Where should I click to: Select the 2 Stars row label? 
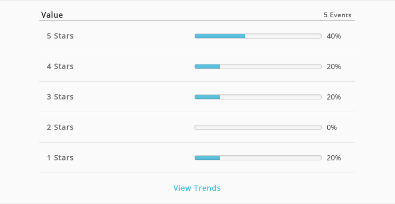(x=60, y=127)
